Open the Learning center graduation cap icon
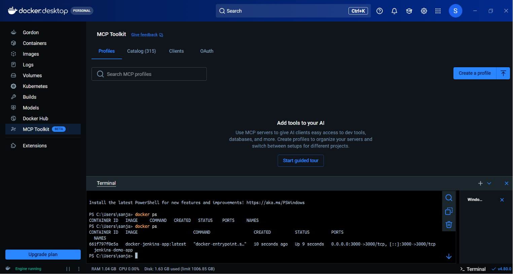The image size is (513, 274). point(409,11)
